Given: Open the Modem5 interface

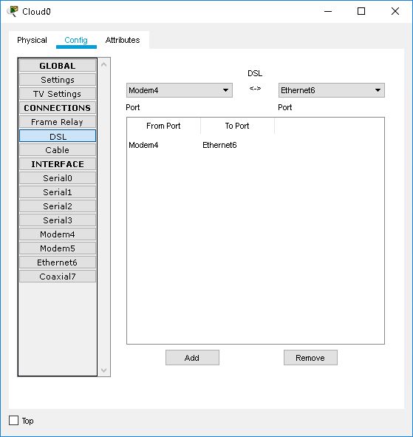Looking at the screenshot, I should pos(58,248).
